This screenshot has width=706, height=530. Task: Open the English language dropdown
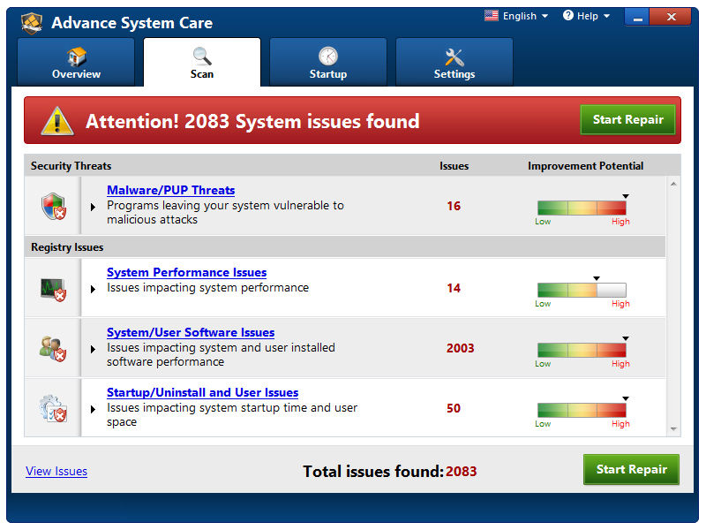tap(525, 16)
